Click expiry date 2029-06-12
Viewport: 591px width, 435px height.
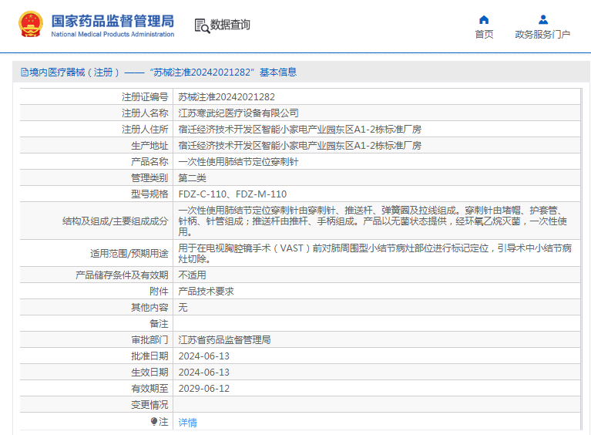pyautogui.click(x=204, y=389)
